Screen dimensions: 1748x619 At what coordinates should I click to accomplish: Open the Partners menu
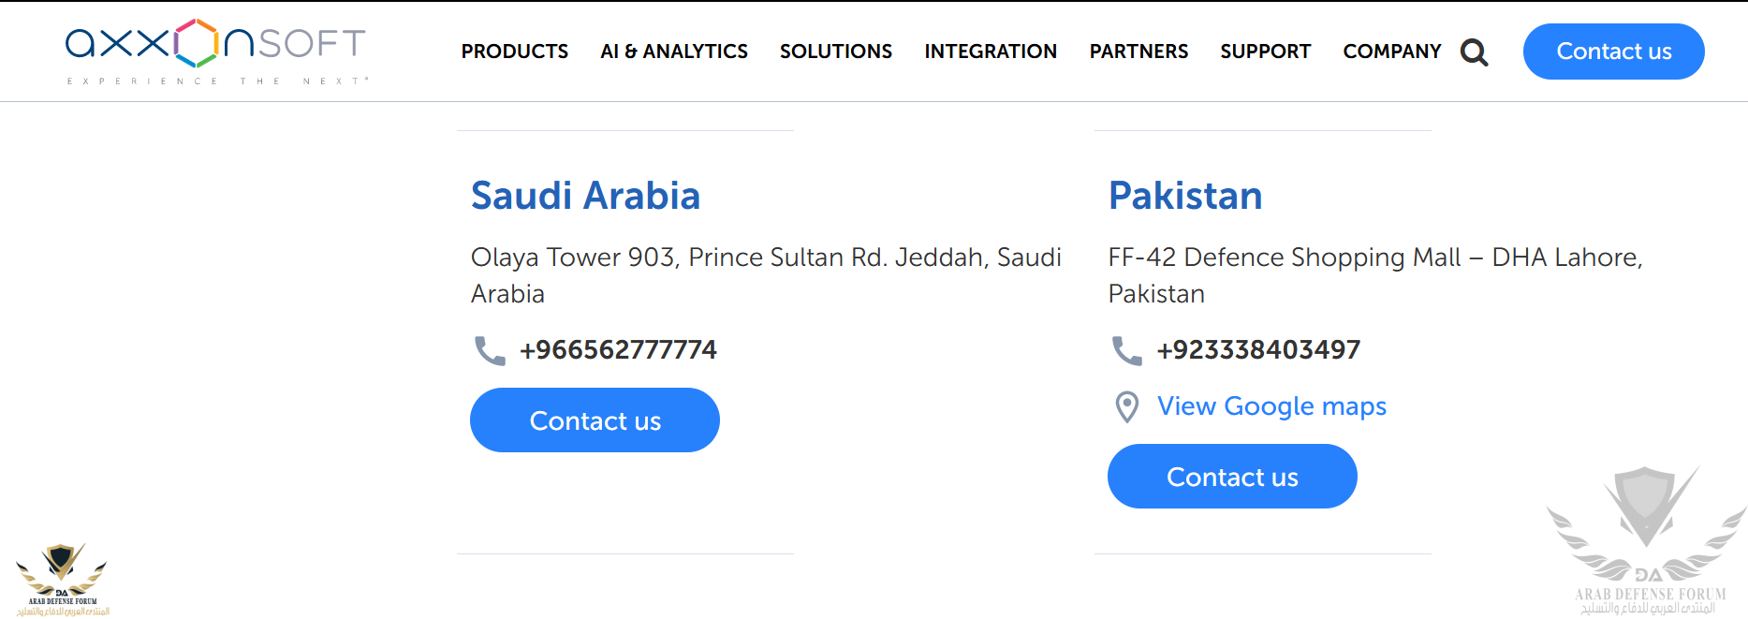tap(1138, 52)
